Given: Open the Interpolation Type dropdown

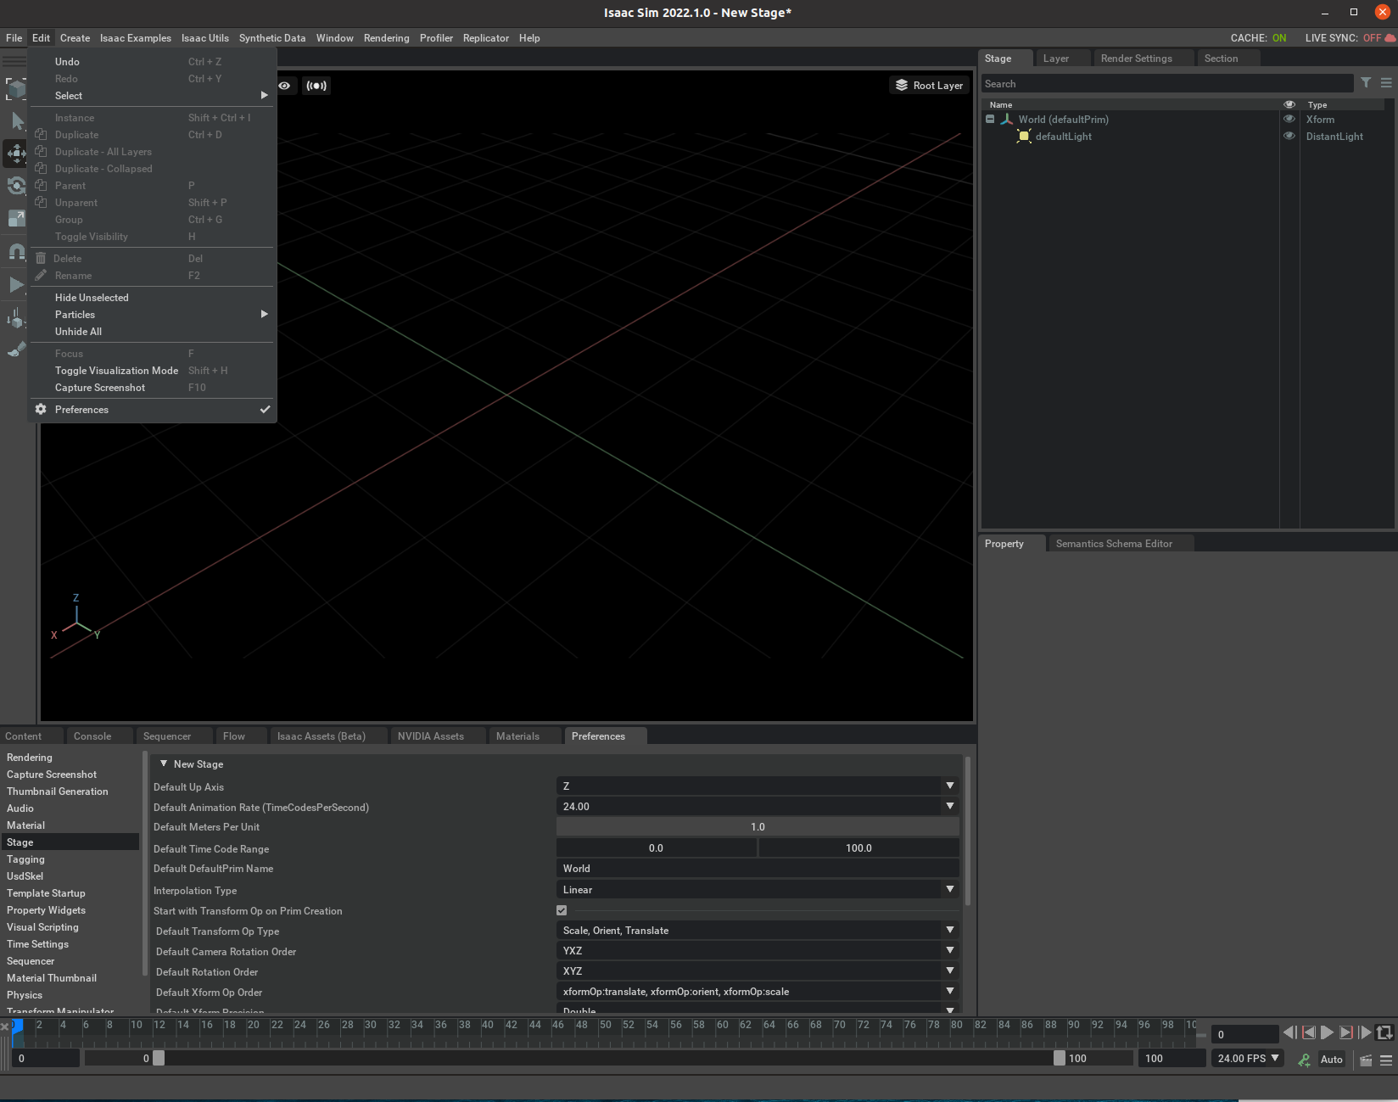Looking at the screenshot, I should point(758,890).
